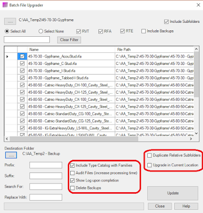This screenshot has width=203, height=213.
Task: Uncheck Catnic-HeavyDuty_CX-100 row checkbox
Action: tap(22, 100)
